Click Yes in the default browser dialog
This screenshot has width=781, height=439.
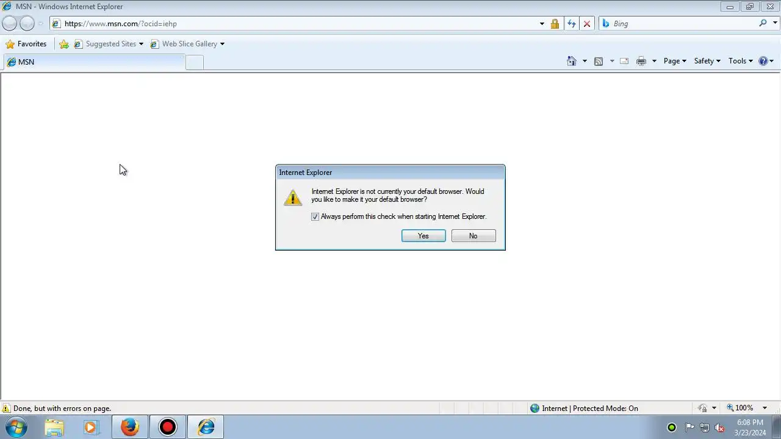[423, 236]
